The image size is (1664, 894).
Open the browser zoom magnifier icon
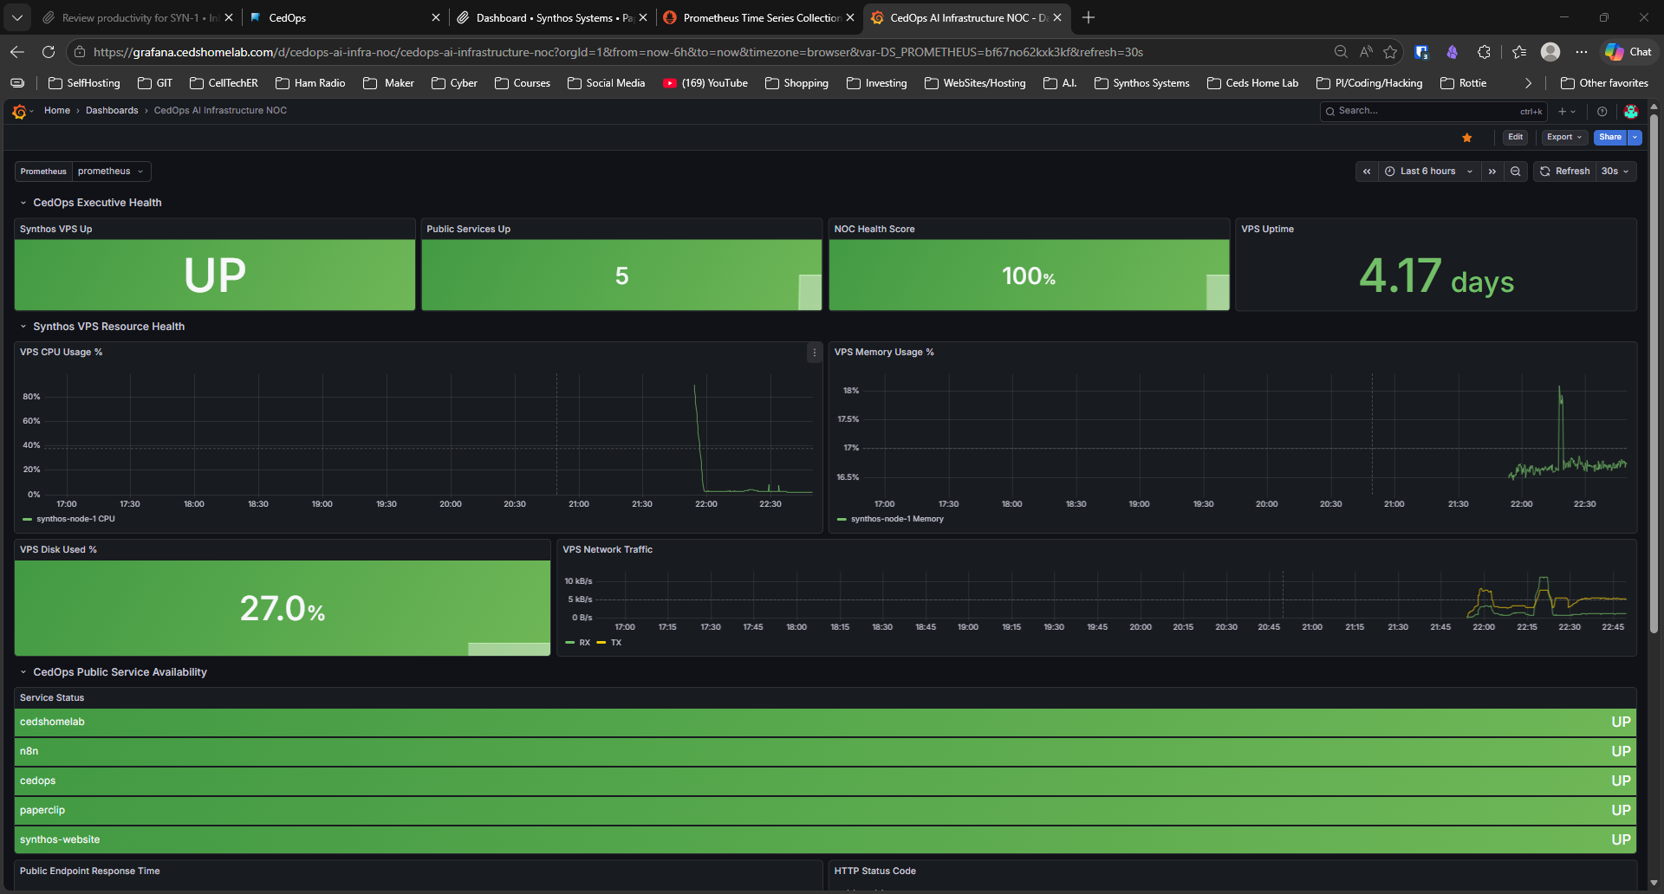click(1341, 52)
